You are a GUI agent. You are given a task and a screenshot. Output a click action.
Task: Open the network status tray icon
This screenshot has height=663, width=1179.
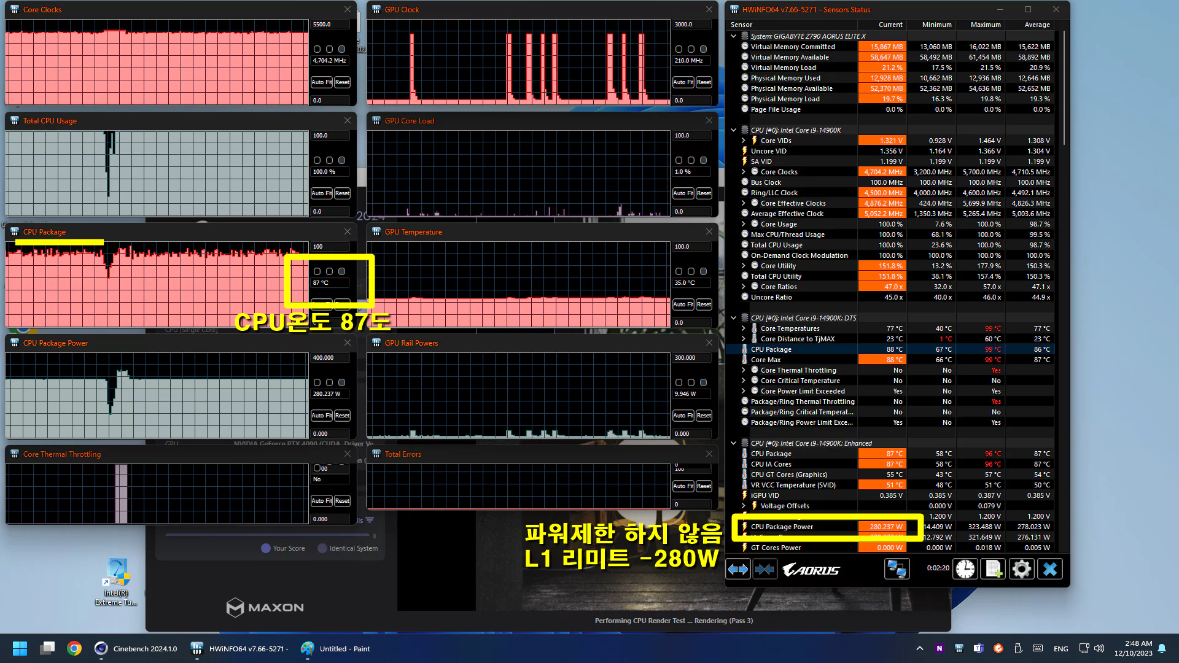[1084, 648]
